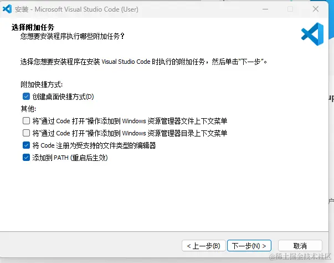
Task: Enable Windows 资源管理器文件上下文菜单 checkbox
Action: (26, 121)
